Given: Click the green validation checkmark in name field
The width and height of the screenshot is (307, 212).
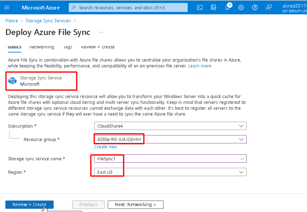Looking at the screenshot, I should pos(242,158).
